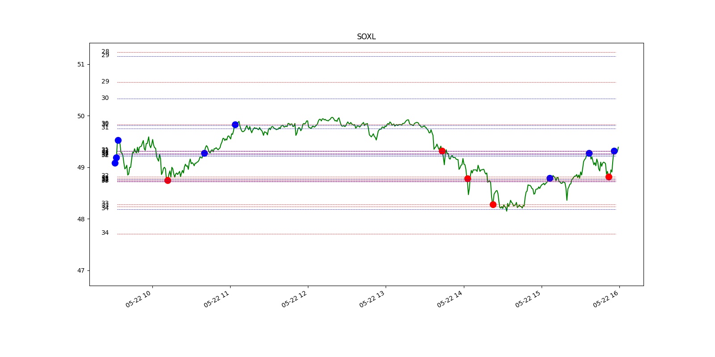Select the red marker before 14:00 near 49.3

(442, 151)
